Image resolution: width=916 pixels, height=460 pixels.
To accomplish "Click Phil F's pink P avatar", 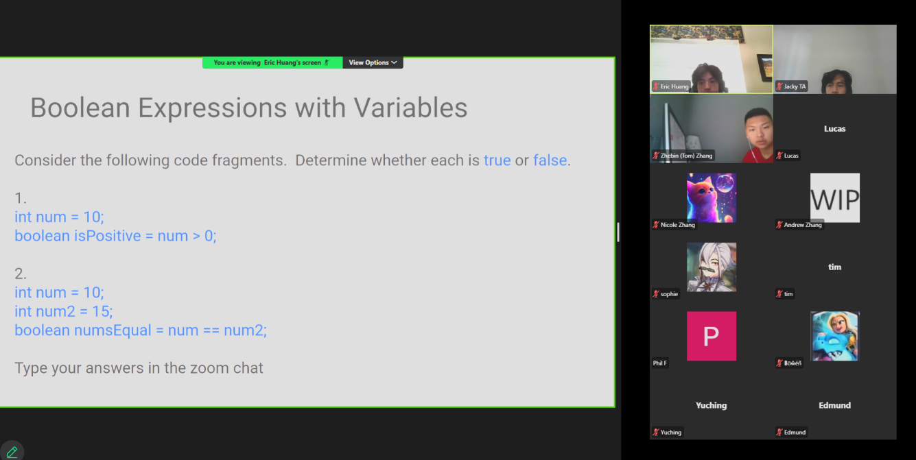I will pos(712,336).
